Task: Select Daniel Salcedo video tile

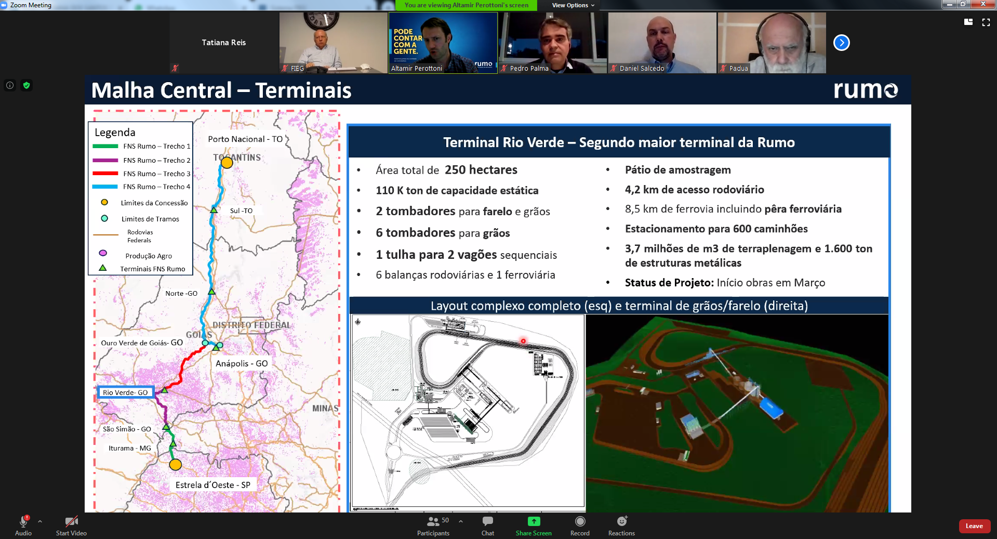Action: 662,43
